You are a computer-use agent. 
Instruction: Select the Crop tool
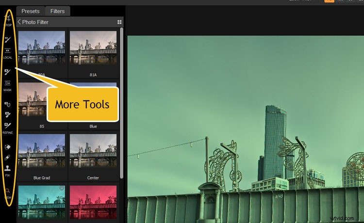click(8, 18)
